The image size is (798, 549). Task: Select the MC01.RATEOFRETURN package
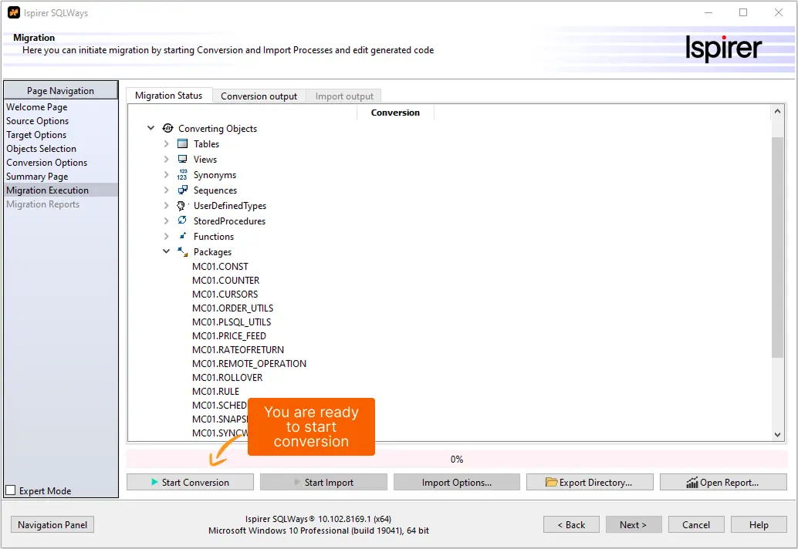tap(238, 350)
